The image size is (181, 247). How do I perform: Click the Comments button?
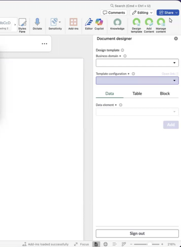pyautogui.click(x=114, y=13)
